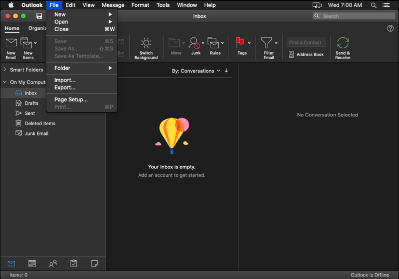
Task: Click the screen mirroring display icon
Action: pyautogui.click(x=317, y=5)
